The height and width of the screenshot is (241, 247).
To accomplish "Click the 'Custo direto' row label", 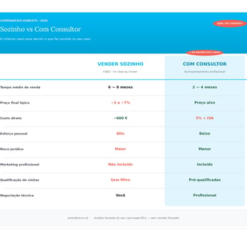I will pos(11,118).
